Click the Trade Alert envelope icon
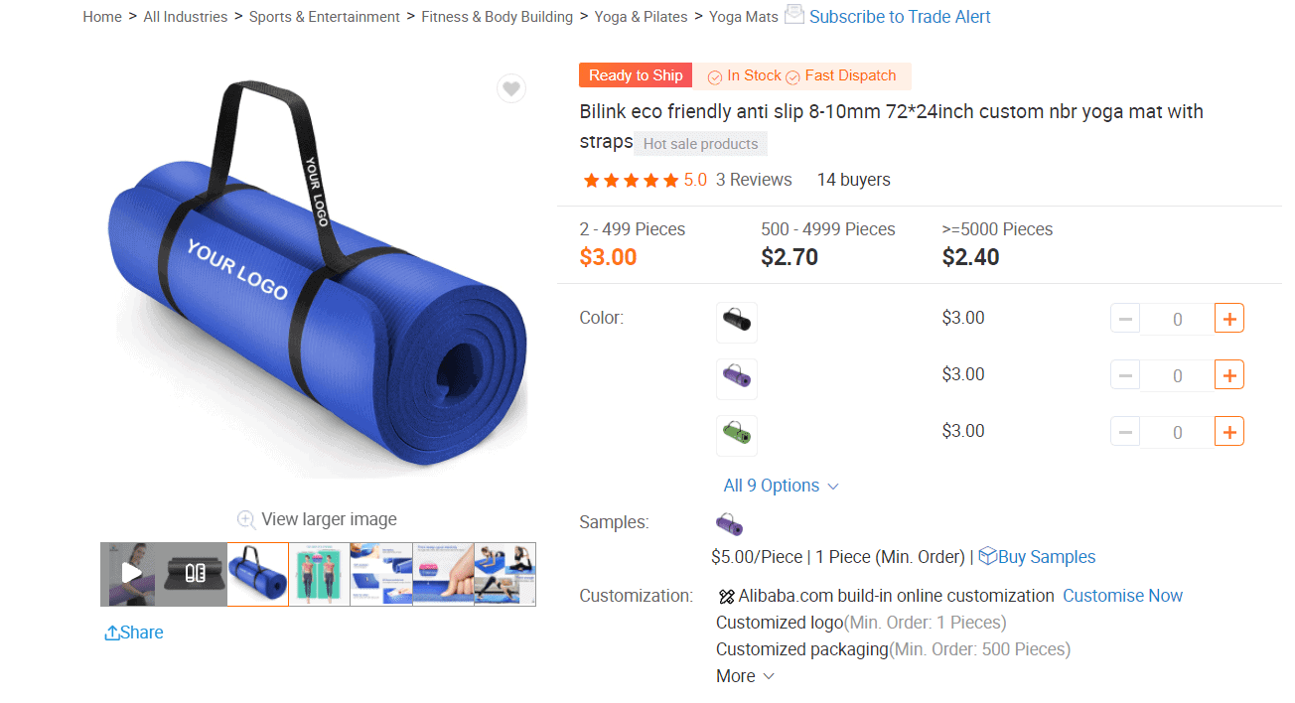This screenshot has height=703, width=1295. (x=793, y=14)
